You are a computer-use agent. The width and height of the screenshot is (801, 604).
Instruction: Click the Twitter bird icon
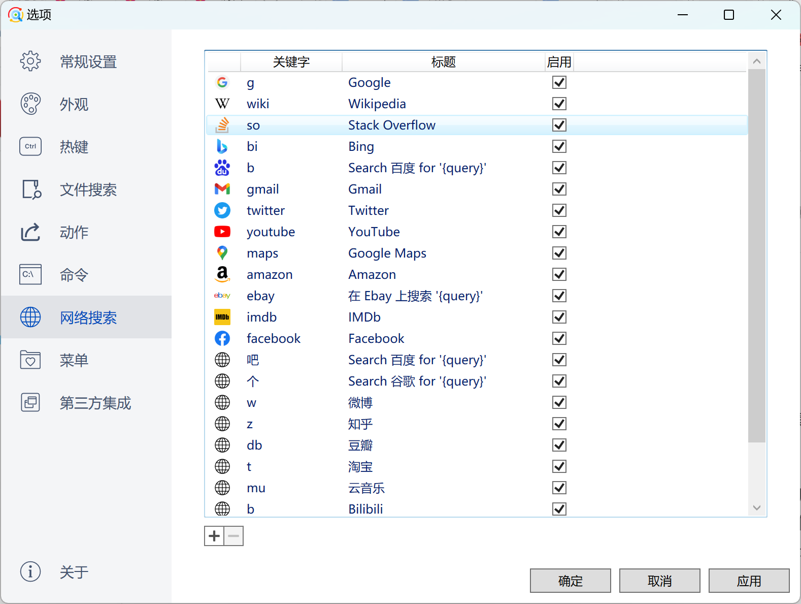(222, 210)
